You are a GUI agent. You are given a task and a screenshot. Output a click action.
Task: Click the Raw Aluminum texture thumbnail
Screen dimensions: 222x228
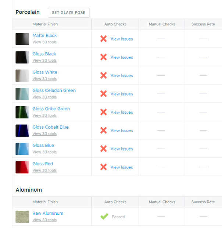(22, 217)
